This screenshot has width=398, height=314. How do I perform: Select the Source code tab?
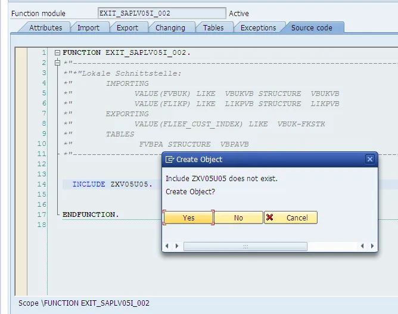[x=312, y=27]
